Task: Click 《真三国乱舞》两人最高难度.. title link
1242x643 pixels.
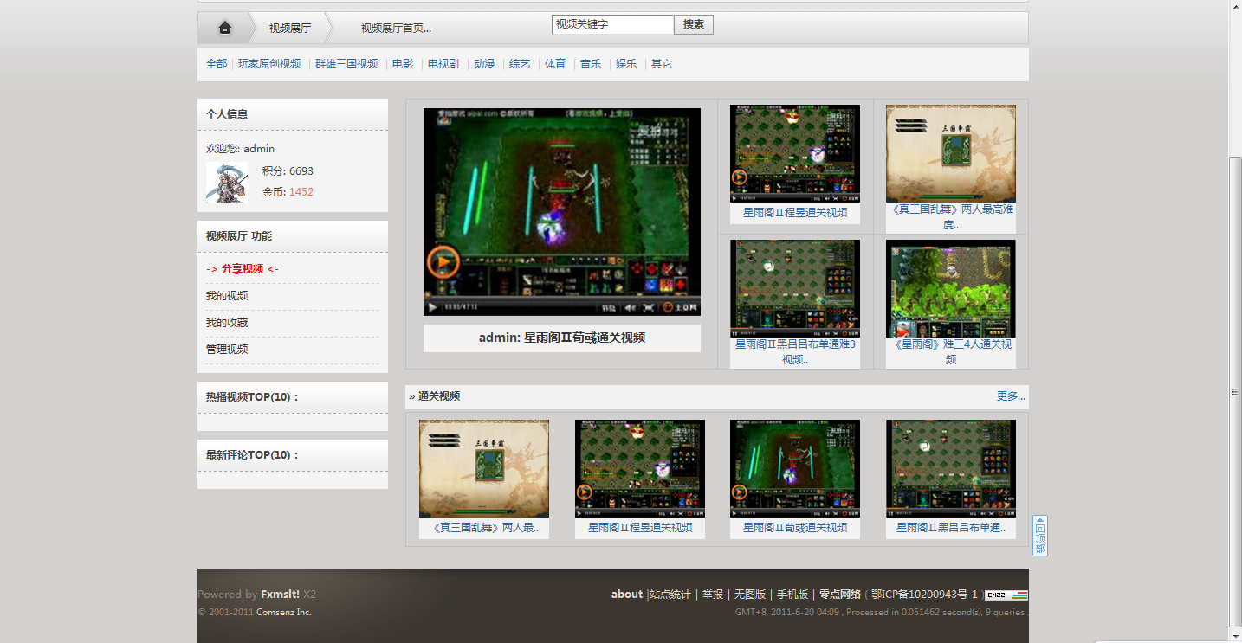Action: [x=951, y=217]
